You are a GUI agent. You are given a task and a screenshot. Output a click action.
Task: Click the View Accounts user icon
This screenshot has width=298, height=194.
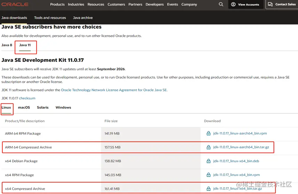pos(233,5)
